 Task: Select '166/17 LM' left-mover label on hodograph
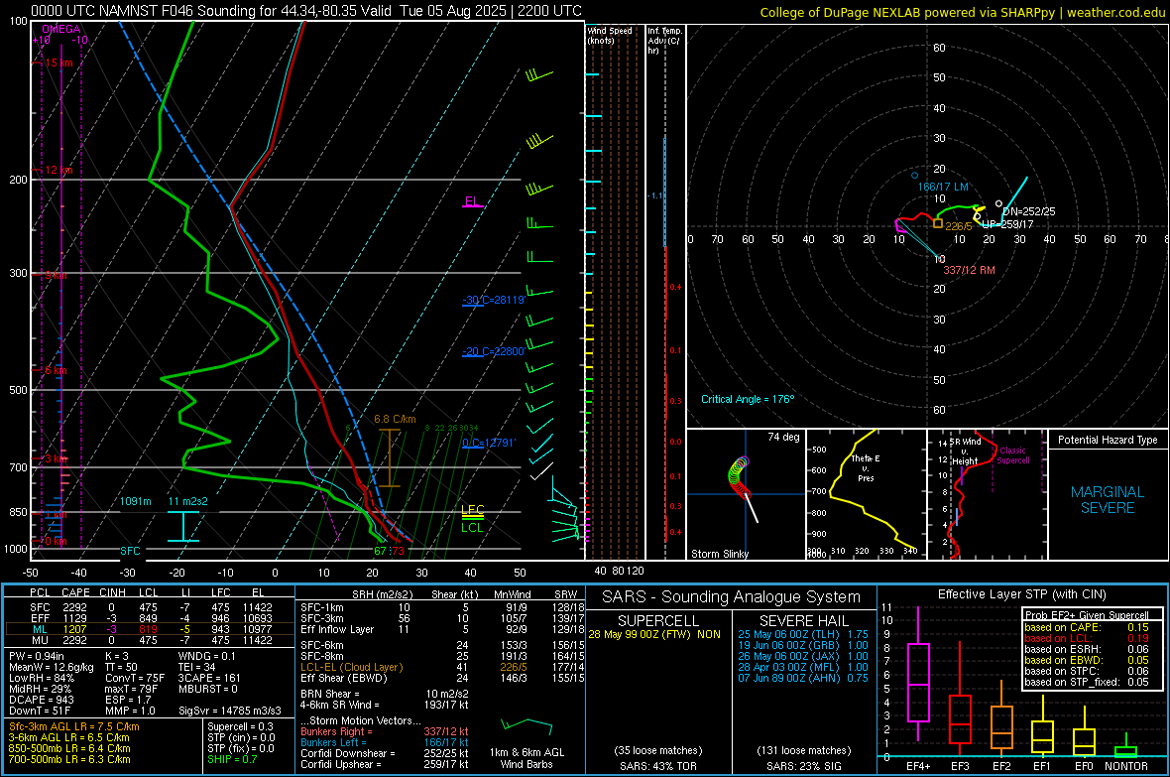(943, 187)
